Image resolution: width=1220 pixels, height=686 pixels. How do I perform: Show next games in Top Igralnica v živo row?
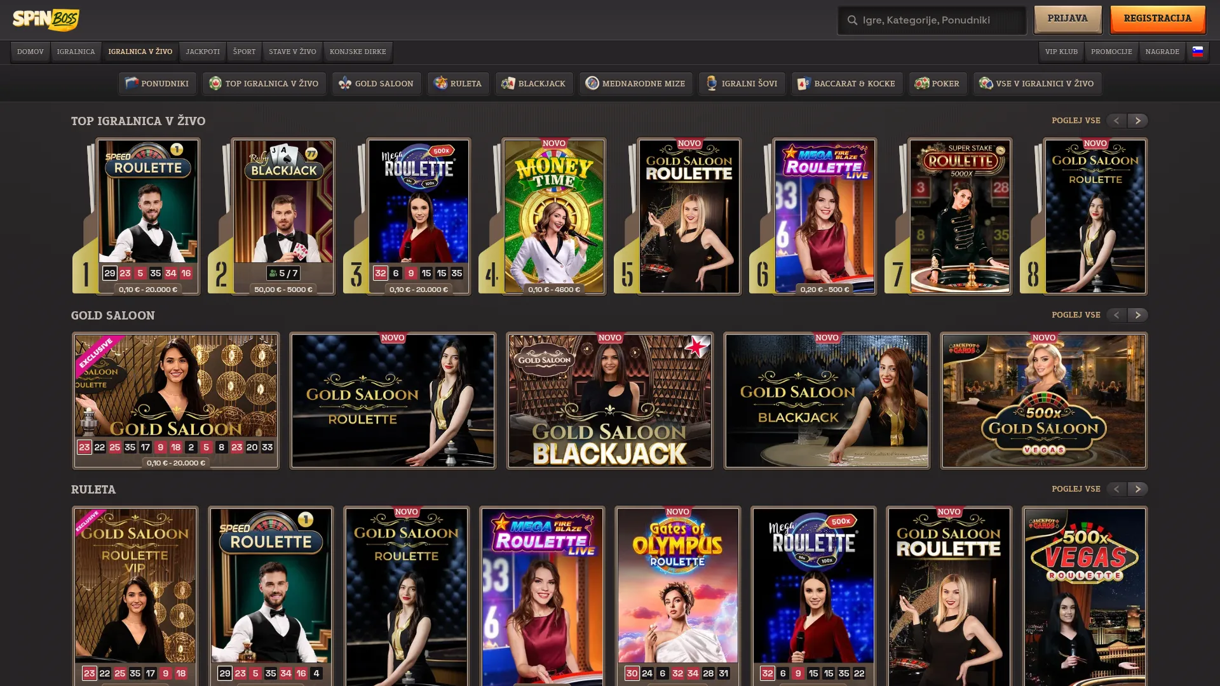pos(1138,121)
